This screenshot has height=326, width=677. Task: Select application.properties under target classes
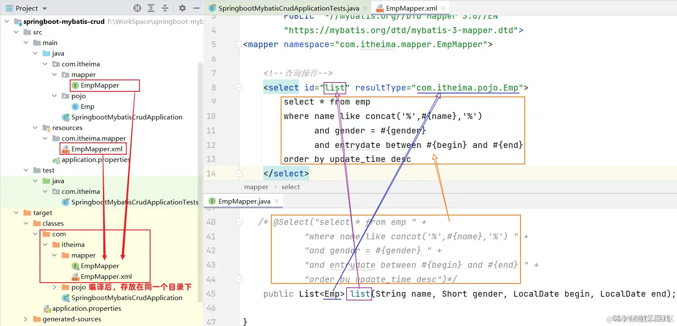(x=86, y=308)
